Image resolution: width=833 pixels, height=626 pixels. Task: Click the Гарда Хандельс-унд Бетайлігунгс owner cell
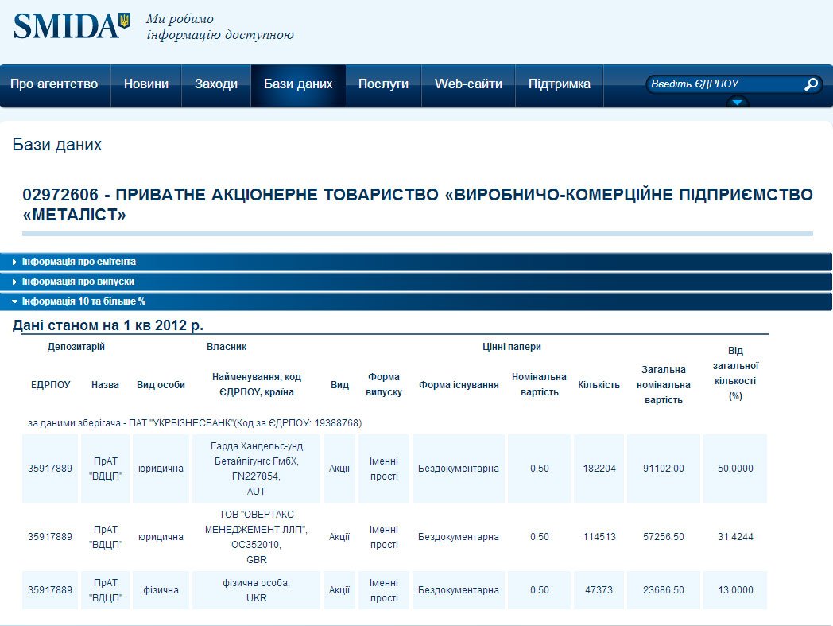257,469
